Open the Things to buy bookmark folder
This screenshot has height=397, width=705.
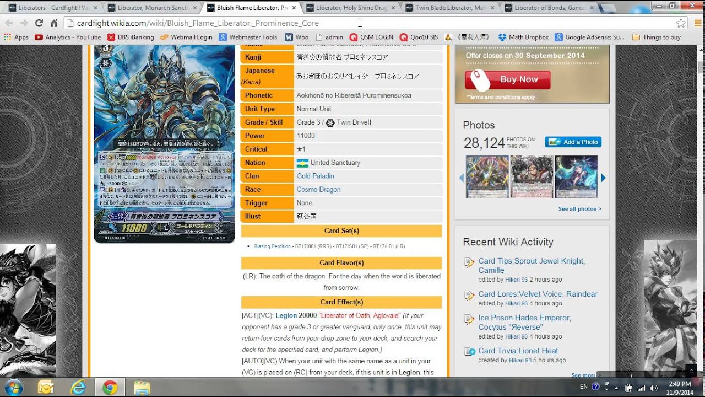656,37
